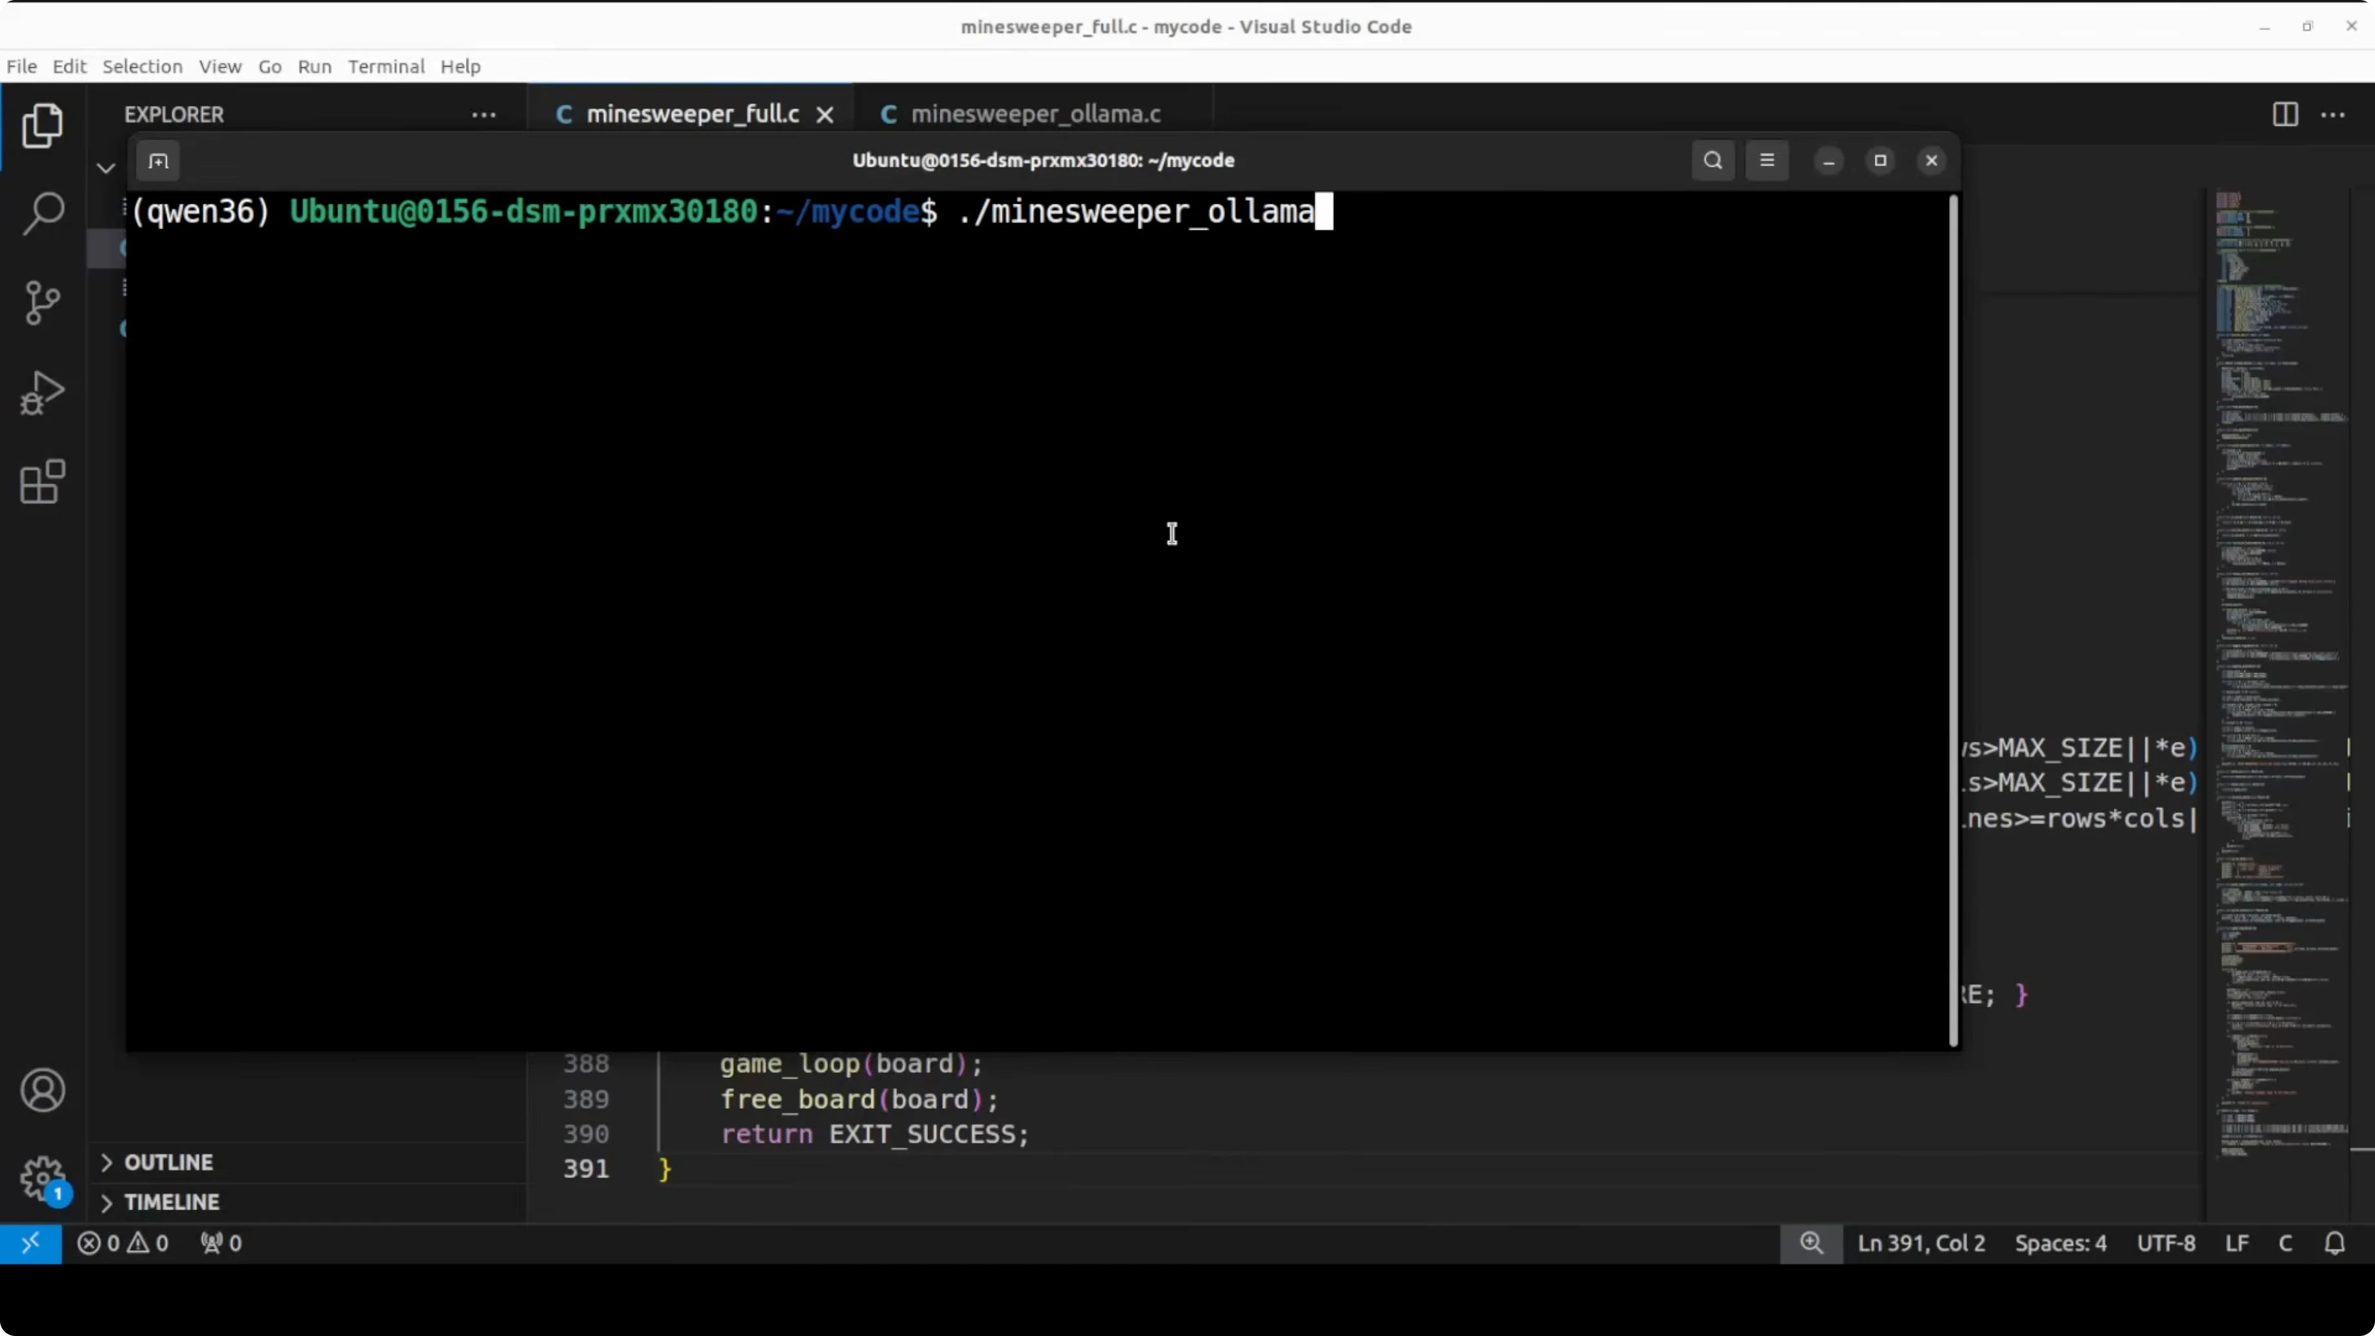Open the Manage gear settings icon
Image resolution: width=2375 pixels, height=1336 pixels.
point(43,1179)
